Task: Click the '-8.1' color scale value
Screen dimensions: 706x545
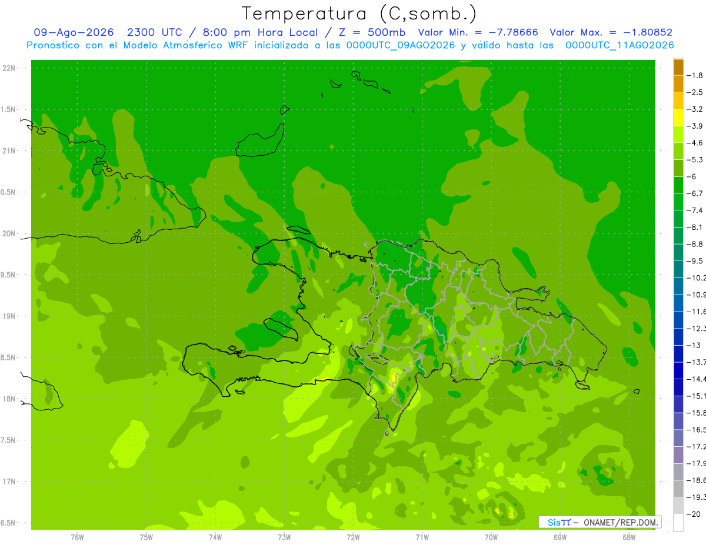Action: [695, 227]
